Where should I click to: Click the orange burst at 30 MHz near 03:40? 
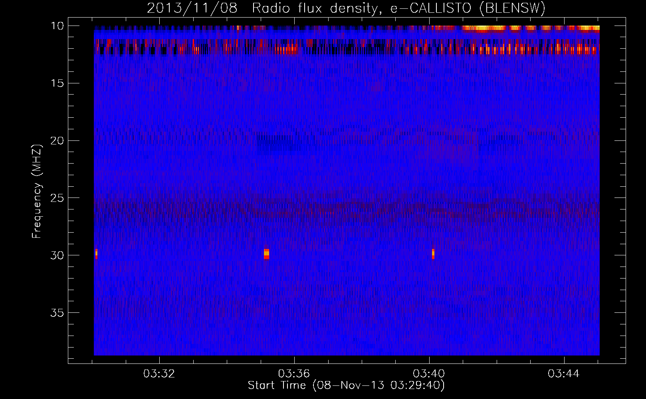coord(433,254)
